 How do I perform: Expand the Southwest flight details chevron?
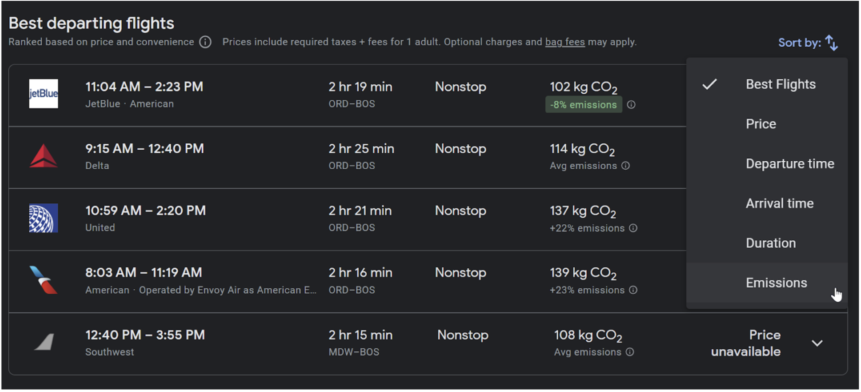817,343
